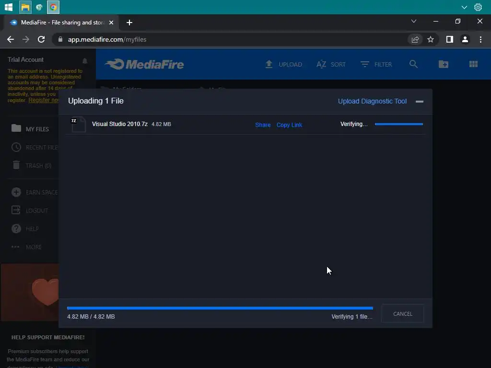
Task: Click the address bar URL
Action: click(107, 39)
